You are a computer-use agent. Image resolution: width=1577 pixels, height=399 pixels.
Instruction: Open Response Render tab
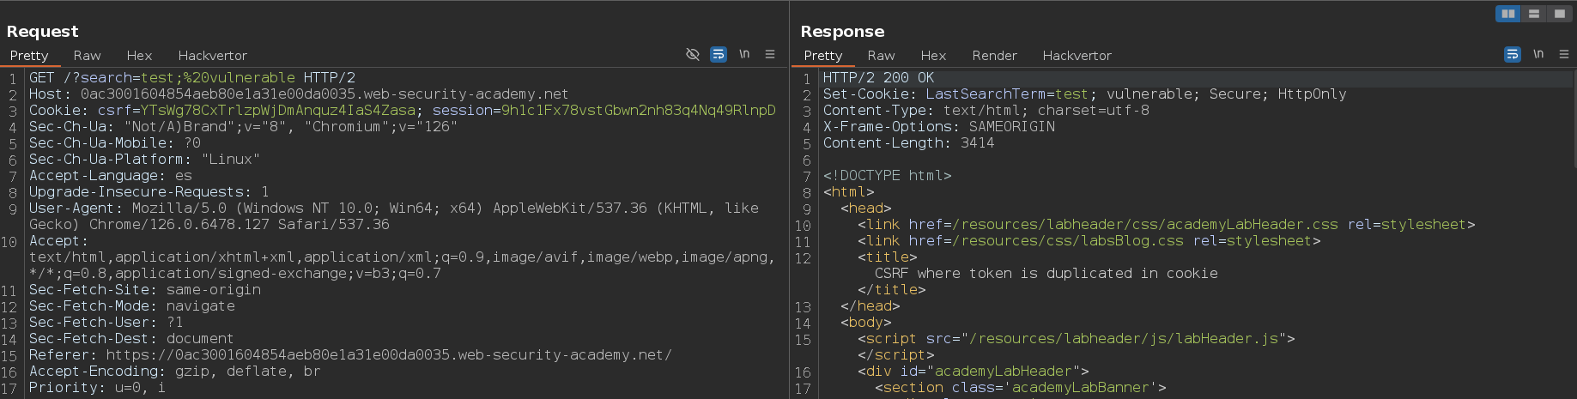pos(994,55)
